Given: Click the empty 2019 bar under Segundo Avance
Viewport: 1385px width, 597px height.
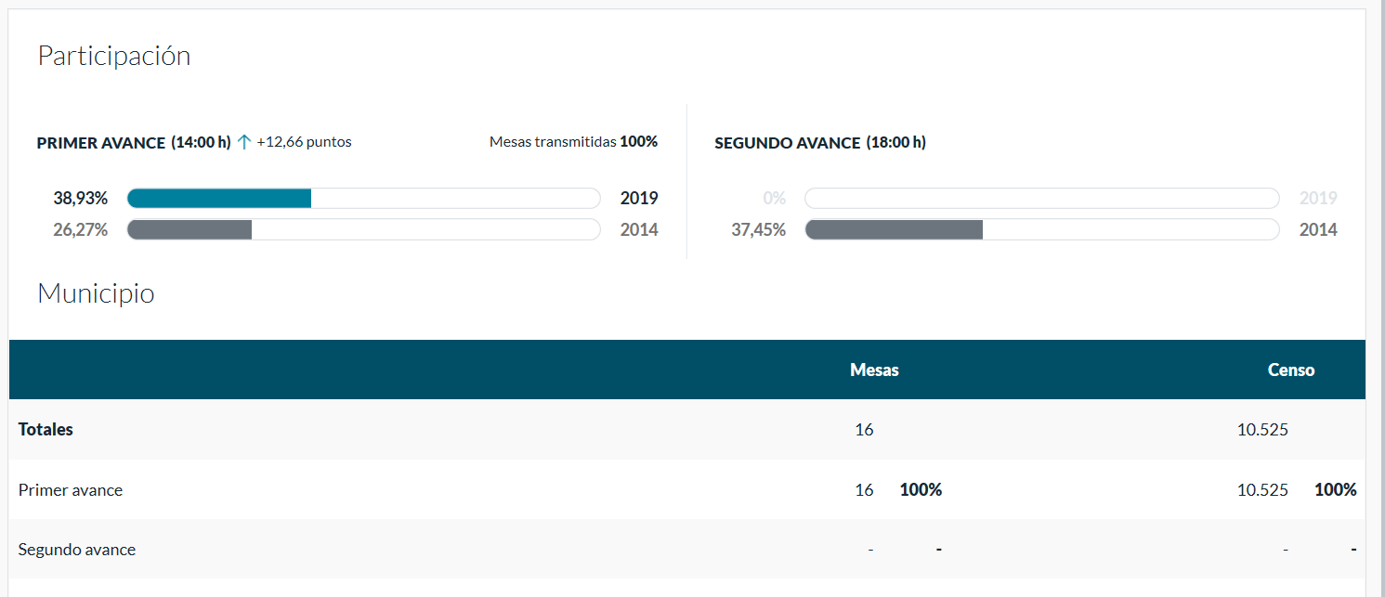Looking at the screenshot, I should coord(1041,199).
